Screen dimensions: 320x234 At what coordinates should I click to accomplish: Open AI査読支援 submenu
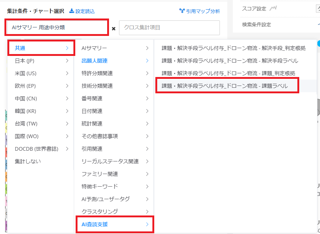(115, 224)
